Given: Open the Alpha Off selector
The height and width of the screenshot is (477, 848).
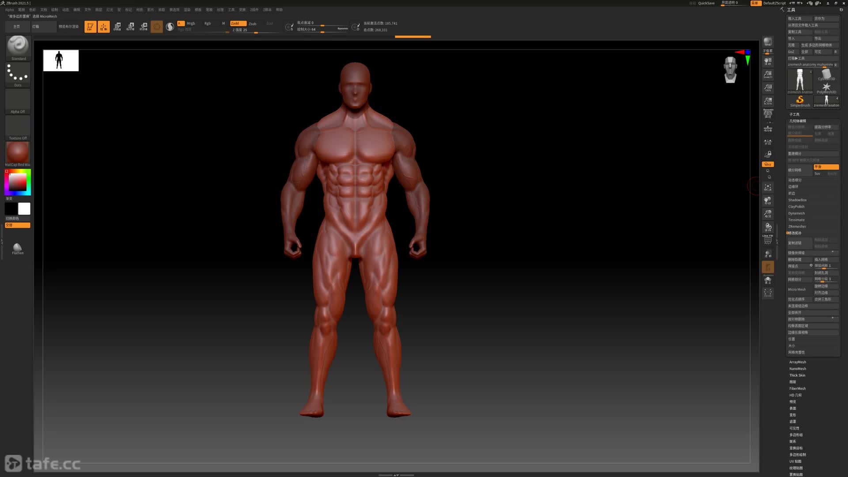Looking at the screenshot, I should click(18, 101).
